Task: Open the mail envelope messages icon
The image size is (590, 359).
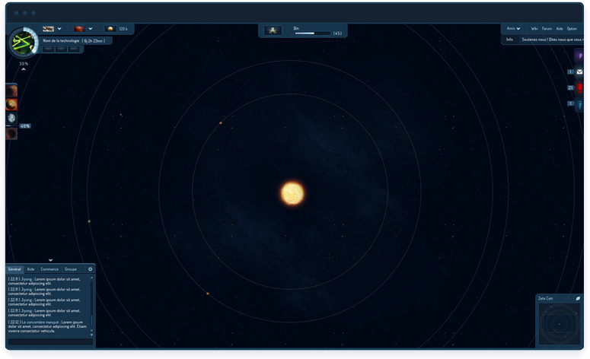Action: [579, 71]
